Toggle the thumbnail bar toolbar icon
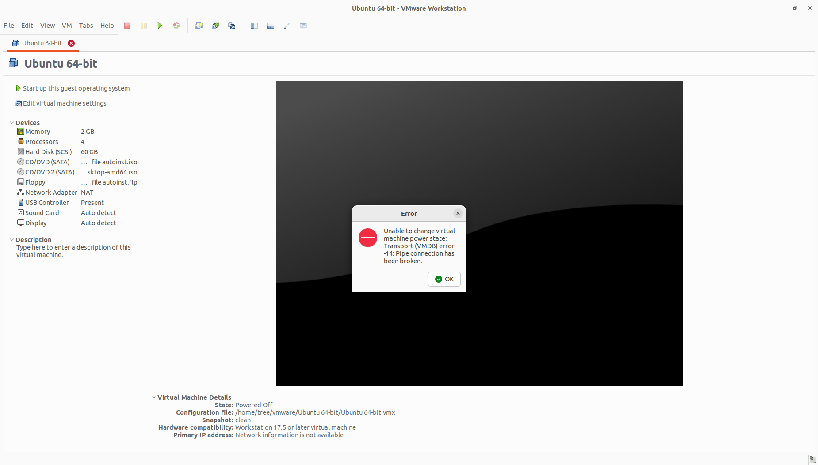 pos(271,26)
